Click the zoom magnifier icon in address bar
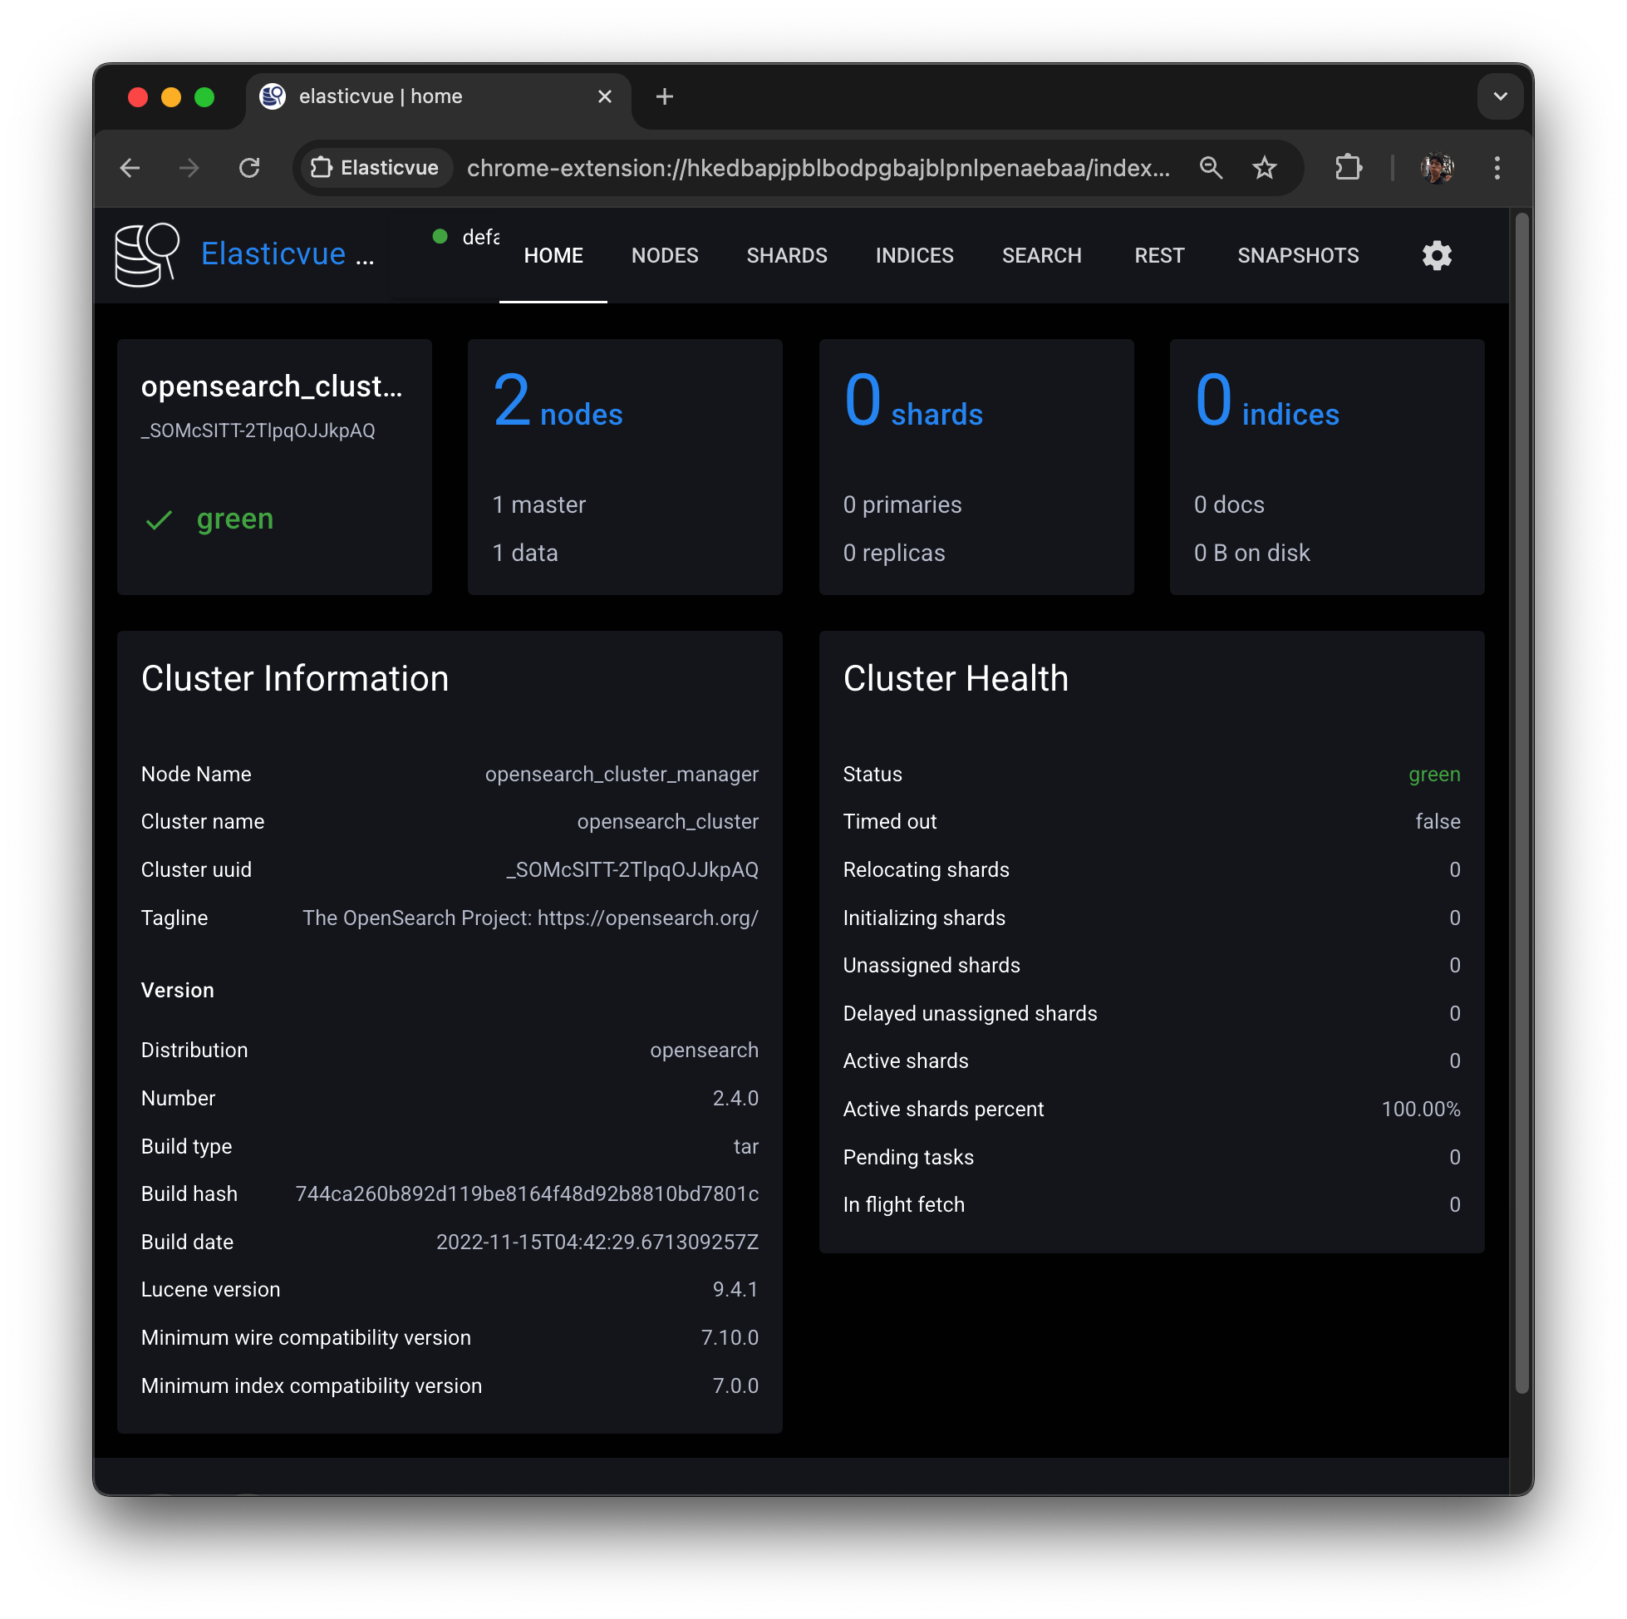The image size is (1627, 1619). tap(1211, 169)
